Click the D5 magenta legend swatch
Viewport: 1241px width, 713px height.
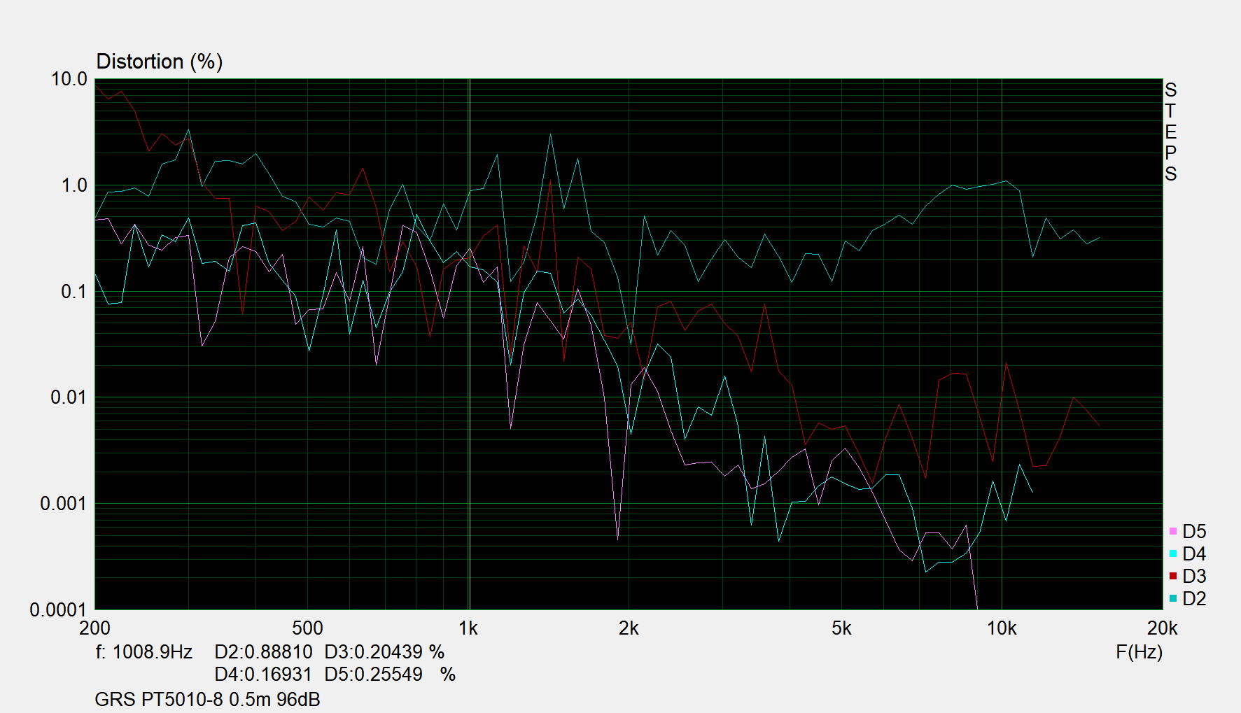coord(1173,531)
